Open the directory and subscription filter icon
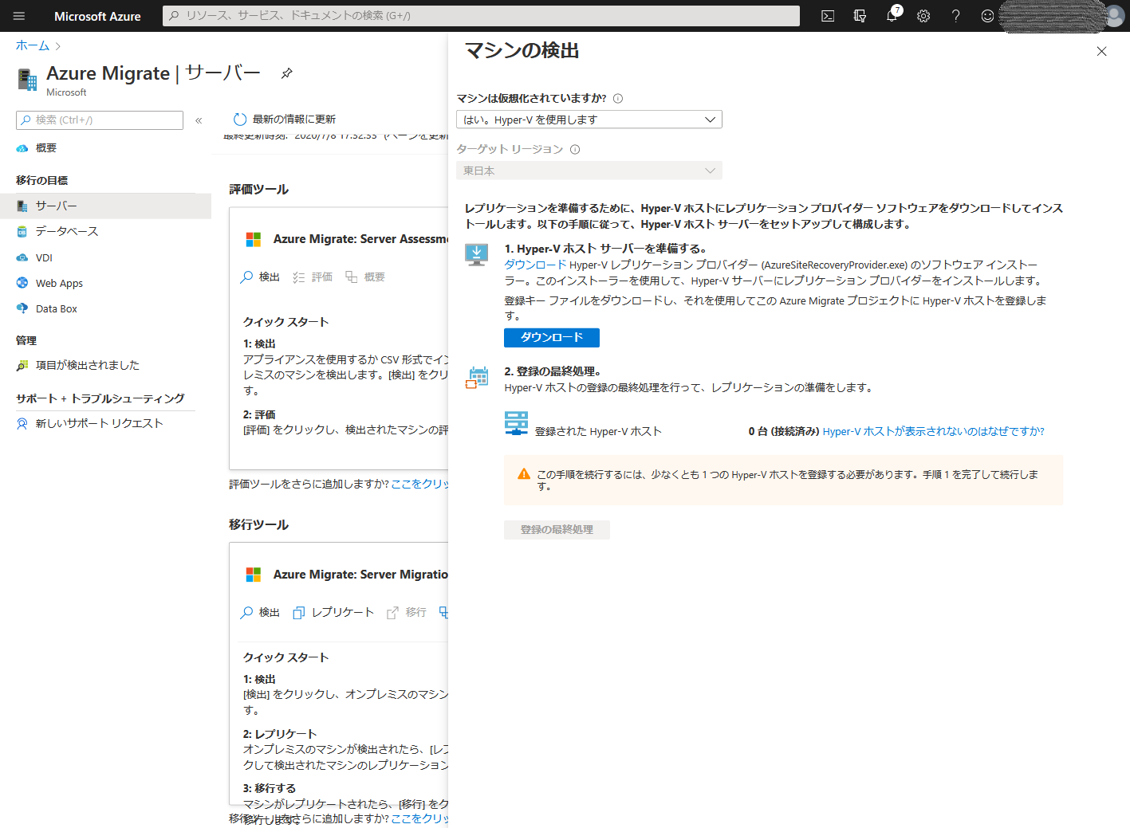Screen dimensions: 1130x828 (x=860, y=16)
